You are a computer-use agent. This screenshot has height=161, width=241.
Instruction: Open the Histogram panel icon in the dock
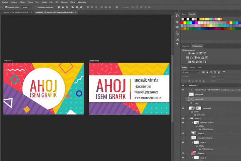(x=177, y=27)
